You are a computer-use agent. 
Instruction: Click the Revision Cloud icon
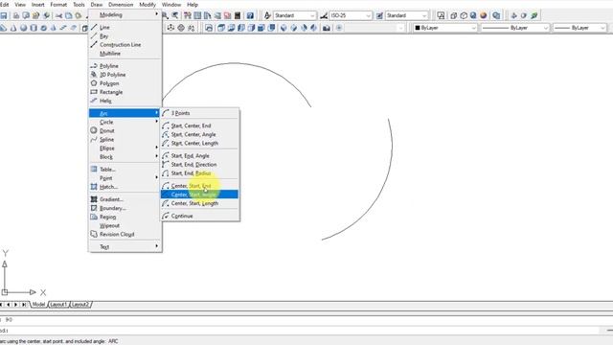(x=94, y=234)
